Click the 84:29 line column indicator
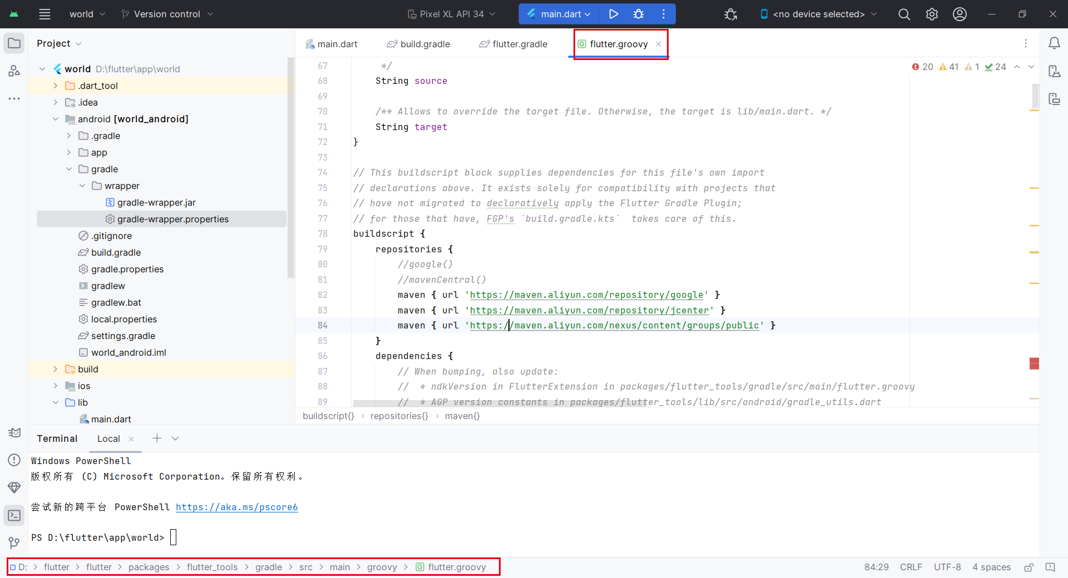Viewport: 1068px width, 578px height. pos(876,567)
